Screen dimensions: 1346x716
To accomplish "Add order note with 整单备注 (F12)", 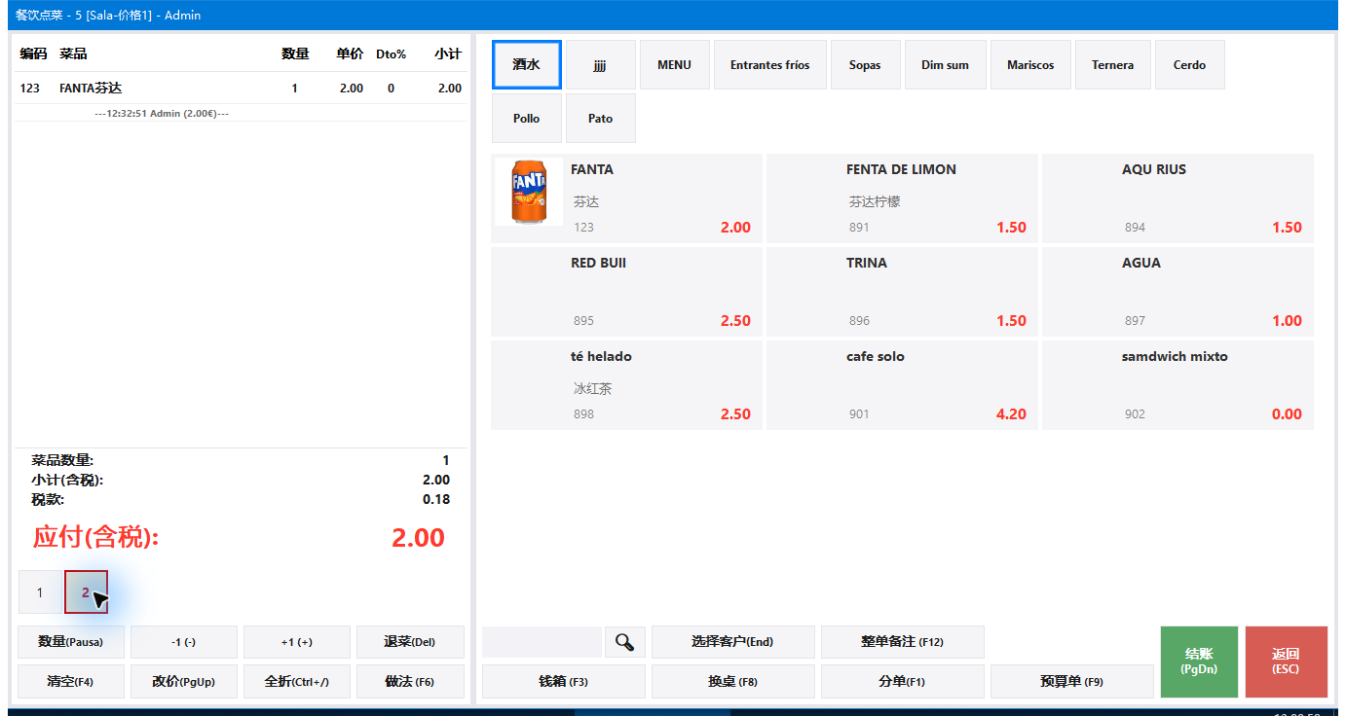I will (x=903, y=642).
